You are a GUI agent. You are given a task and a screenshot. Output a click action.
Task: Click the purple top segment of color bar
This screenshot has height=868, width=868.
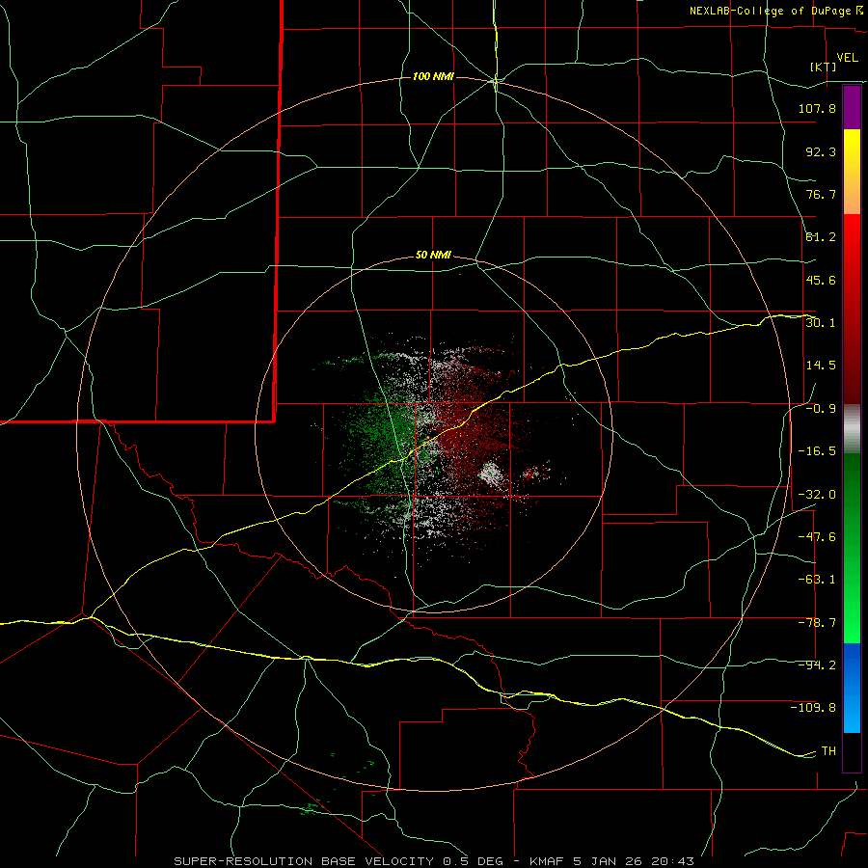[x=852, y=107]
